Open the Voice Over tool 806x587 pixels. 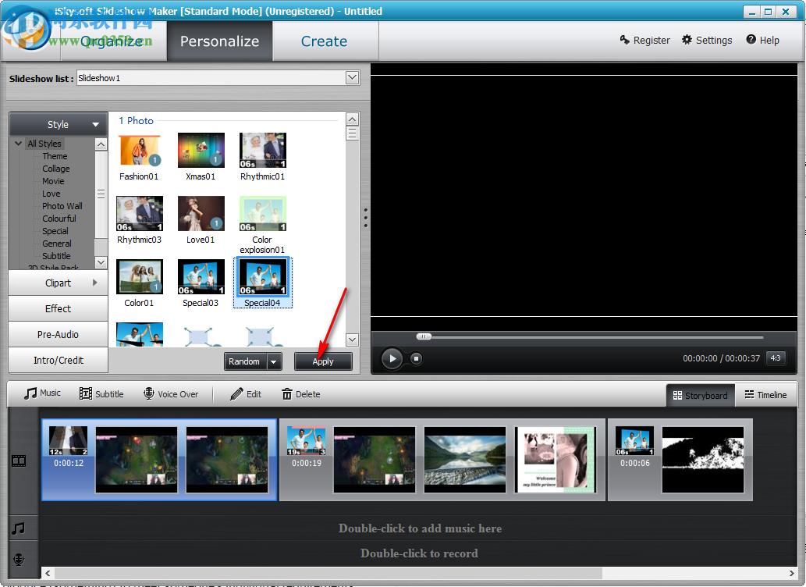click(172, 393)
